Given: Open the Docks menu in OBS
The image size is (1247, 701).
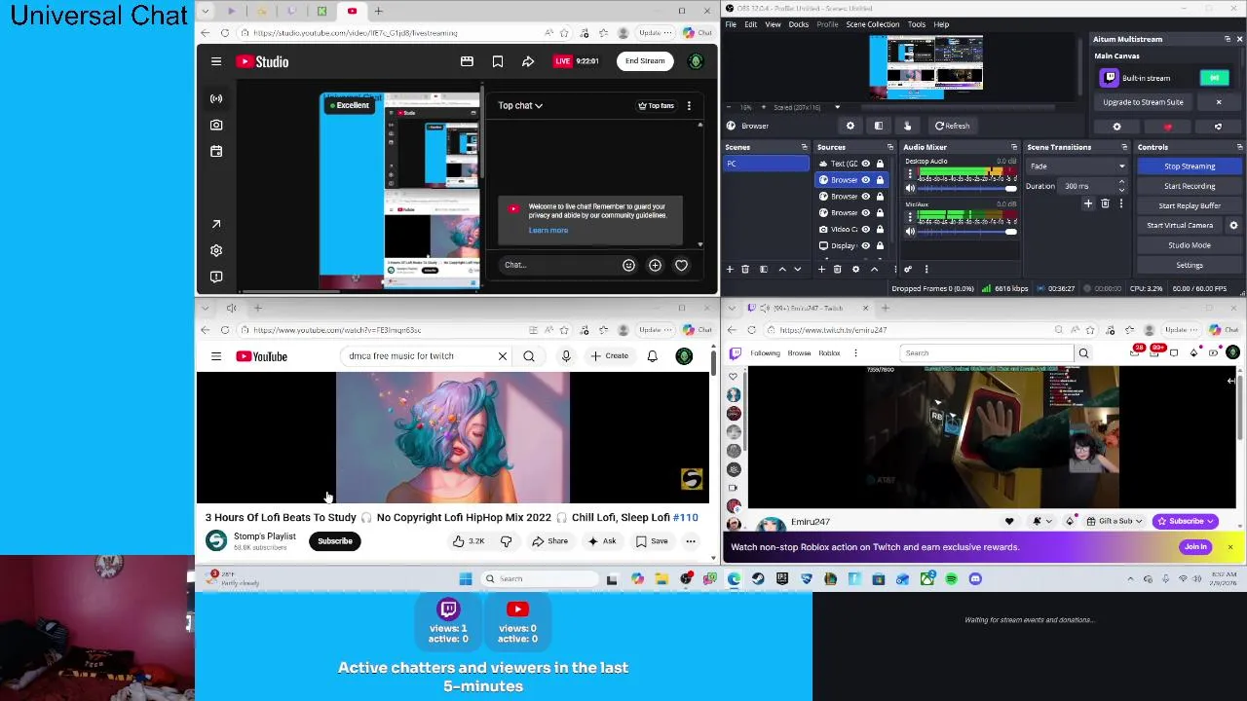Looking at the screenshot, I should coord(798,24).
